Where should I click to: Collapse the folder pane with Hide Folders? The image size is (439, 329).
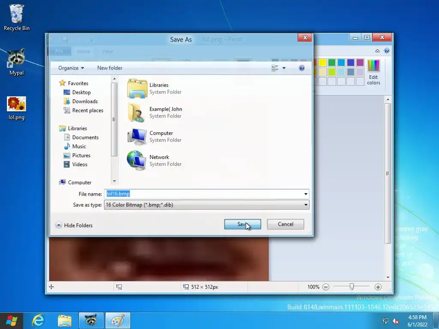(x=74, y=225)
